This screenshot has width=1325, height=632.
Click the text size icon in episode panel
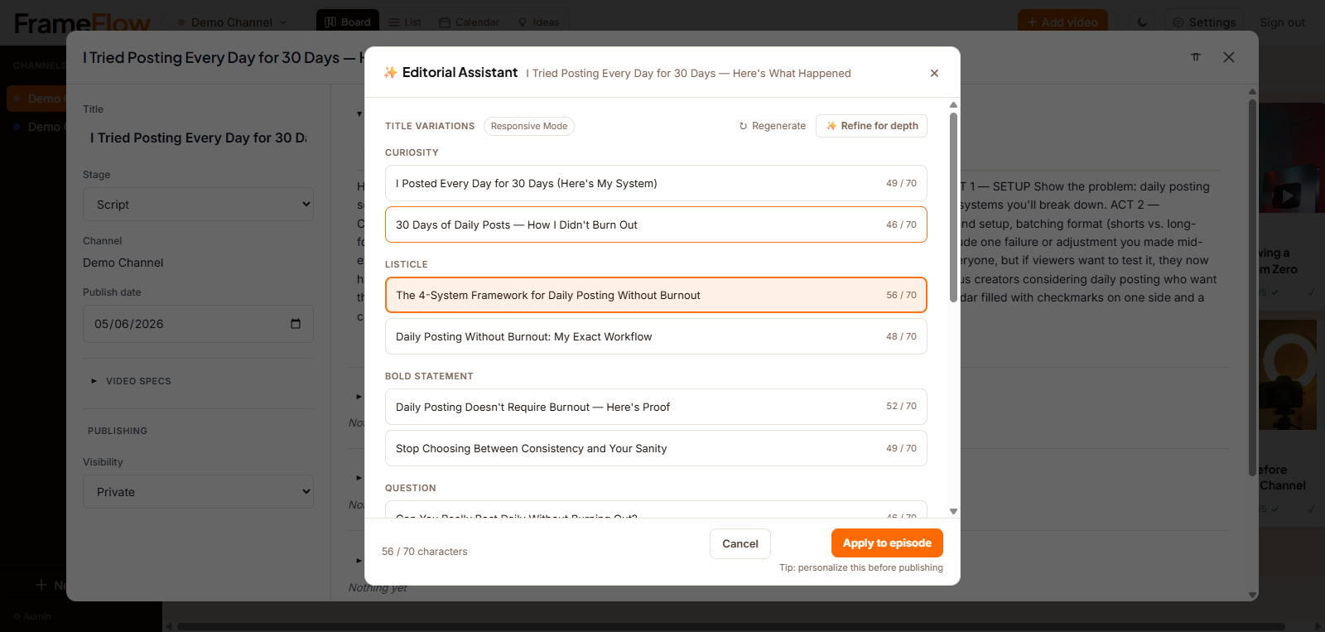[1196, 57]
